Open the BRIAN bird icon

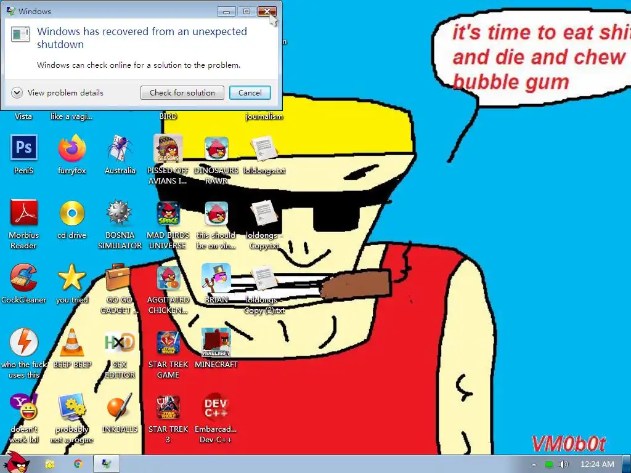[216, 278]
